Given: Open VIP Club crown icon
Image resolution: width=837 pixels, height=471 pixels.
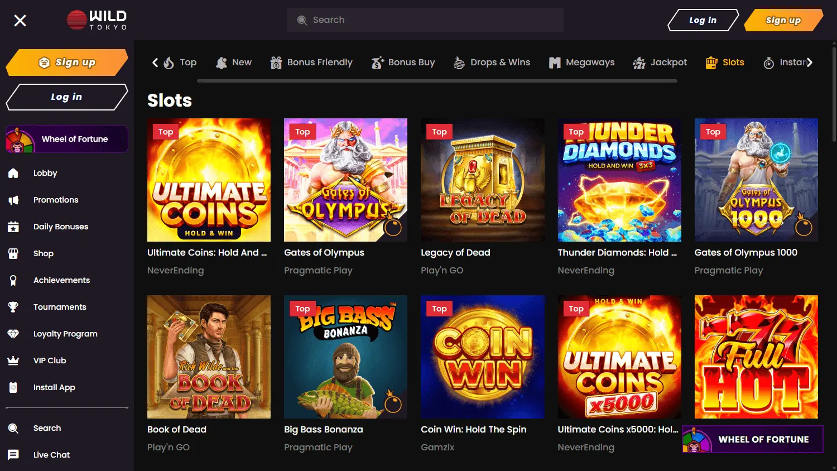Looking at the screenshot, I should point(13,361).
